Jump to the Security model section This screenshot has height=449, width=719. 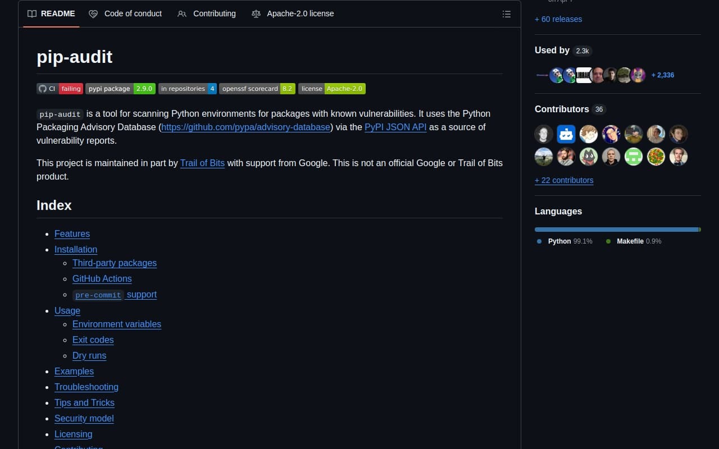click(x=84, y=418)
